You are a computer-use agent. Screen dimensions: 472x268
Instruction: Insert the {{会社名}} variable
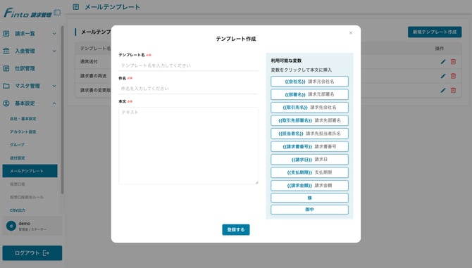[309, 82]
